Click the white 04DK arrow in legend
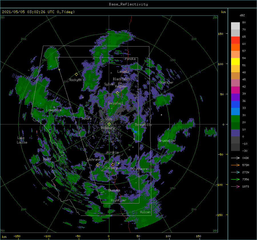 pos(235,158)
